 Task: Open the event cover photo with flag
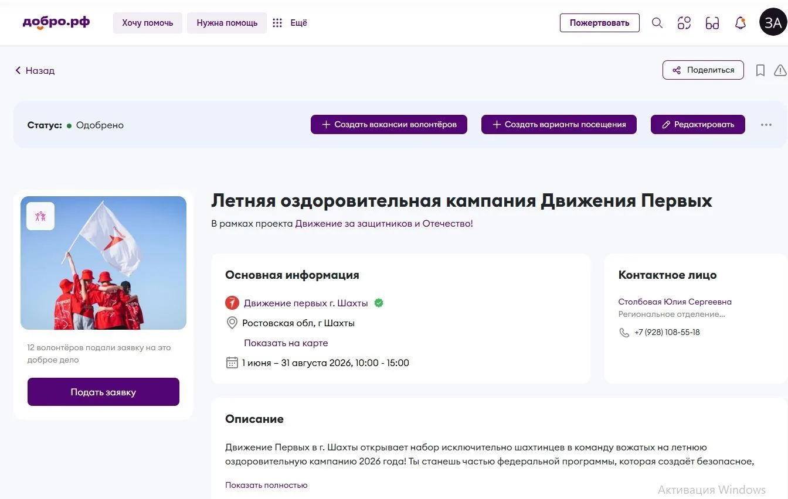[x=103, y=263]
